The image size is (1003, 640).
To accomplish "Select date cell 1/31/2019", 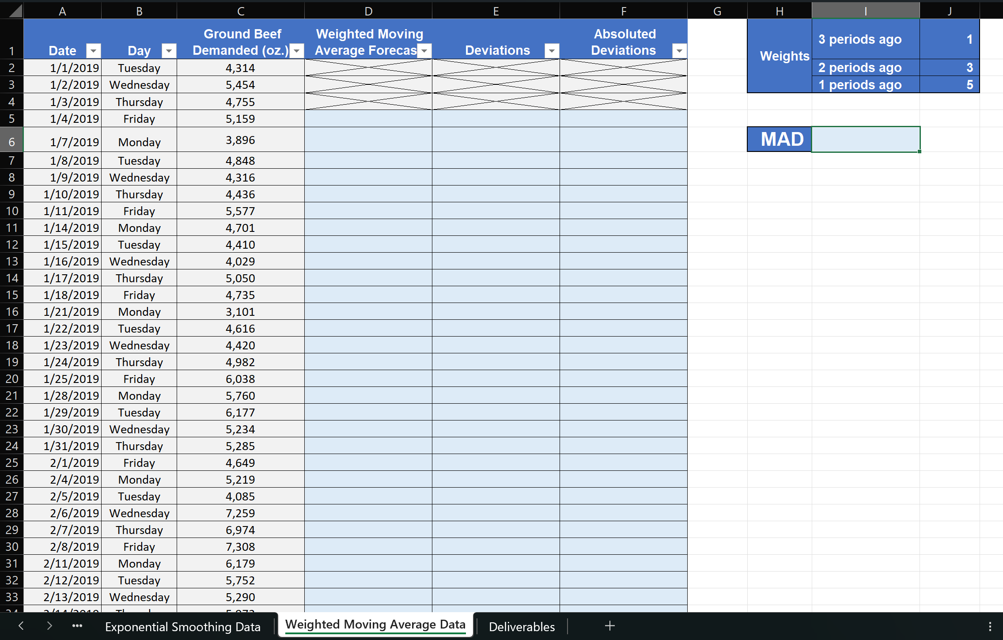I will coord(62,446).
